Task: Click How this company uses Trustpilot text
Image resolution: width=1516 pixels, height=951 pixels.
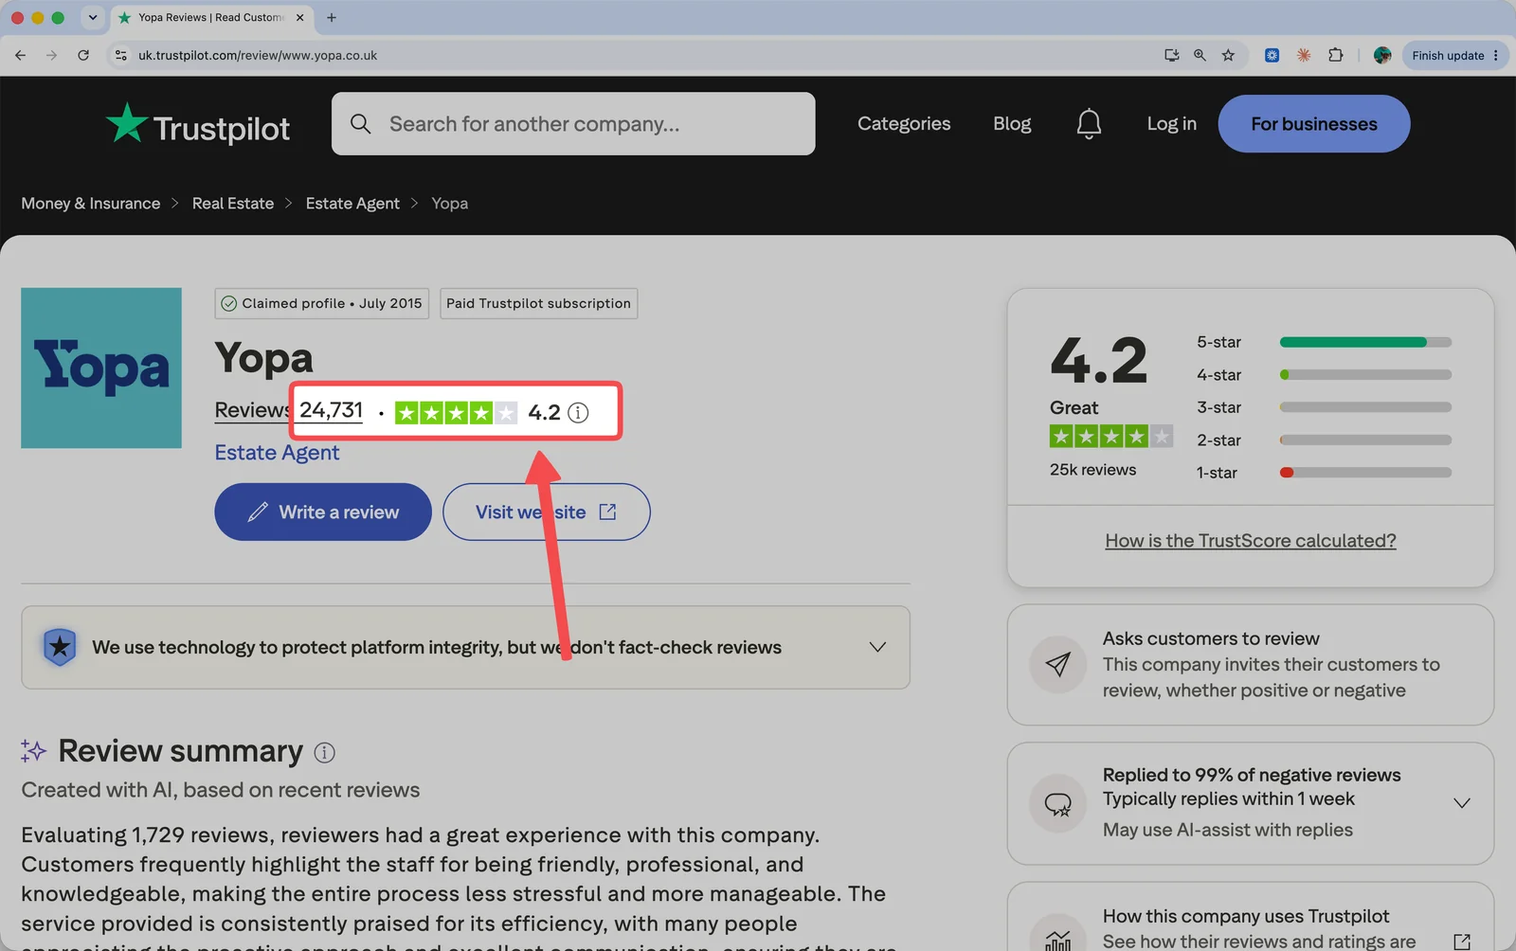Action: [1246, 916]
